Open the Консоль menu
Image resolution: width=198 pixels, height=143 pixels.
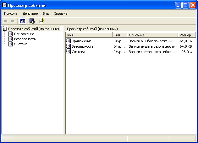coord(11,13)
